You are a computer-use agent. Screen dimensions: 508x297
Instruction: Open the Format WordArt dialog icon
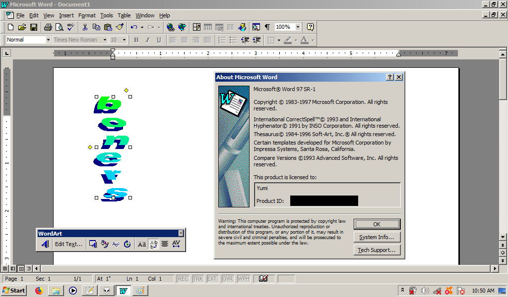click(x=104, y=244)
